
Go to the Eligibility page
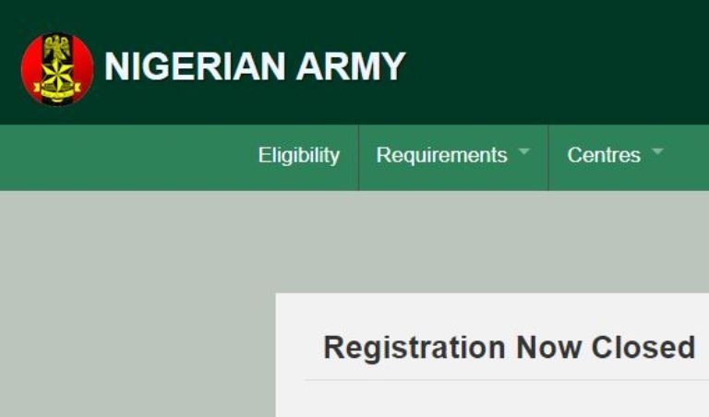pos(299,155)
